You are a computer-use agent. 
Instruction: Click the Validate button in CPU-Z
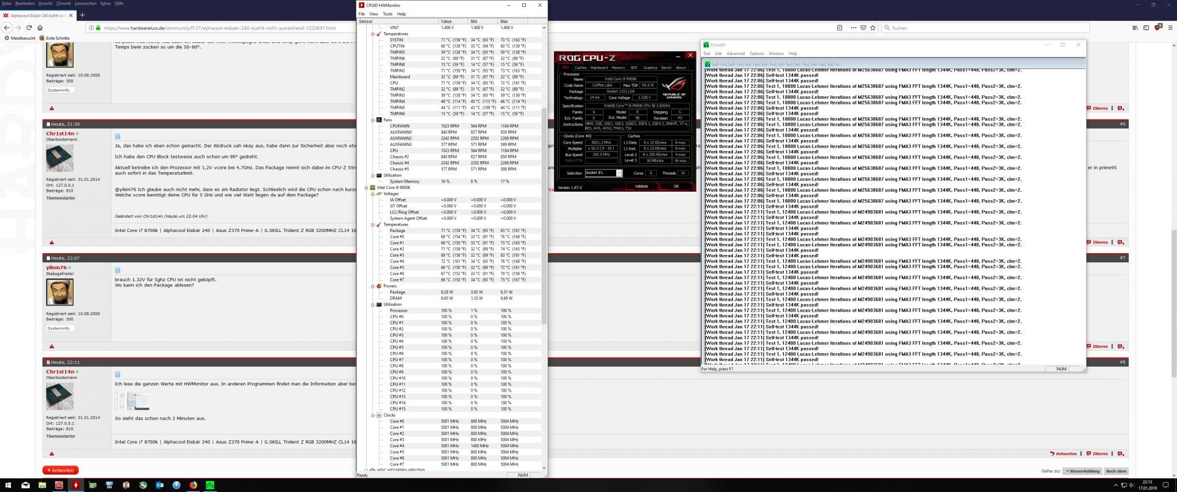pyautogui.click(x=641, y=186)
